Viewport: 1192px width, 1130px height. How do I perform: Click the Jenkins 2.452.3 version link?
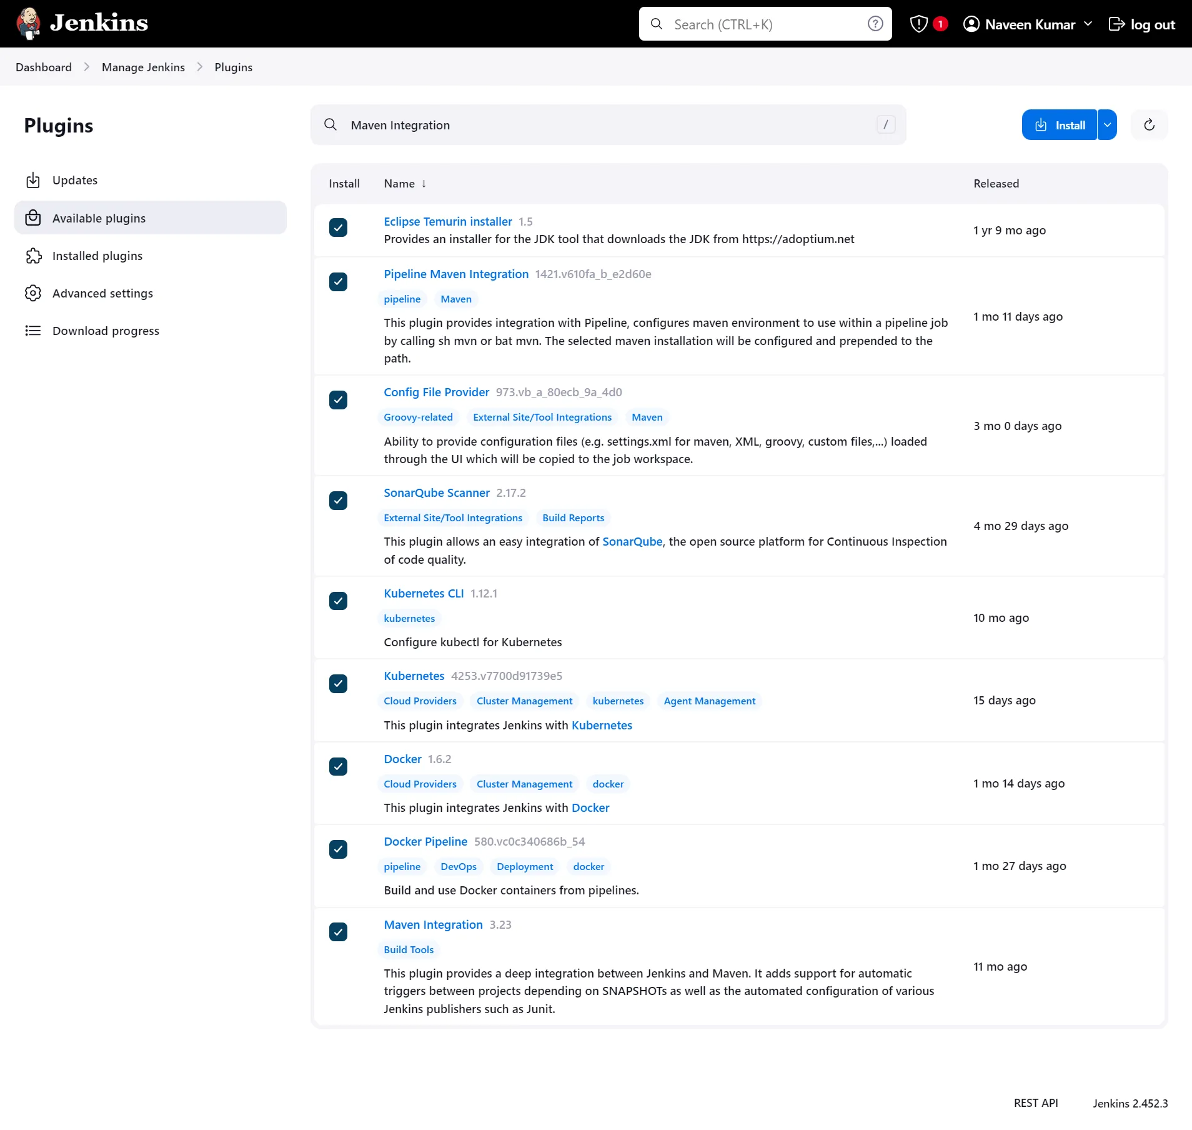coord(1130,1103)
